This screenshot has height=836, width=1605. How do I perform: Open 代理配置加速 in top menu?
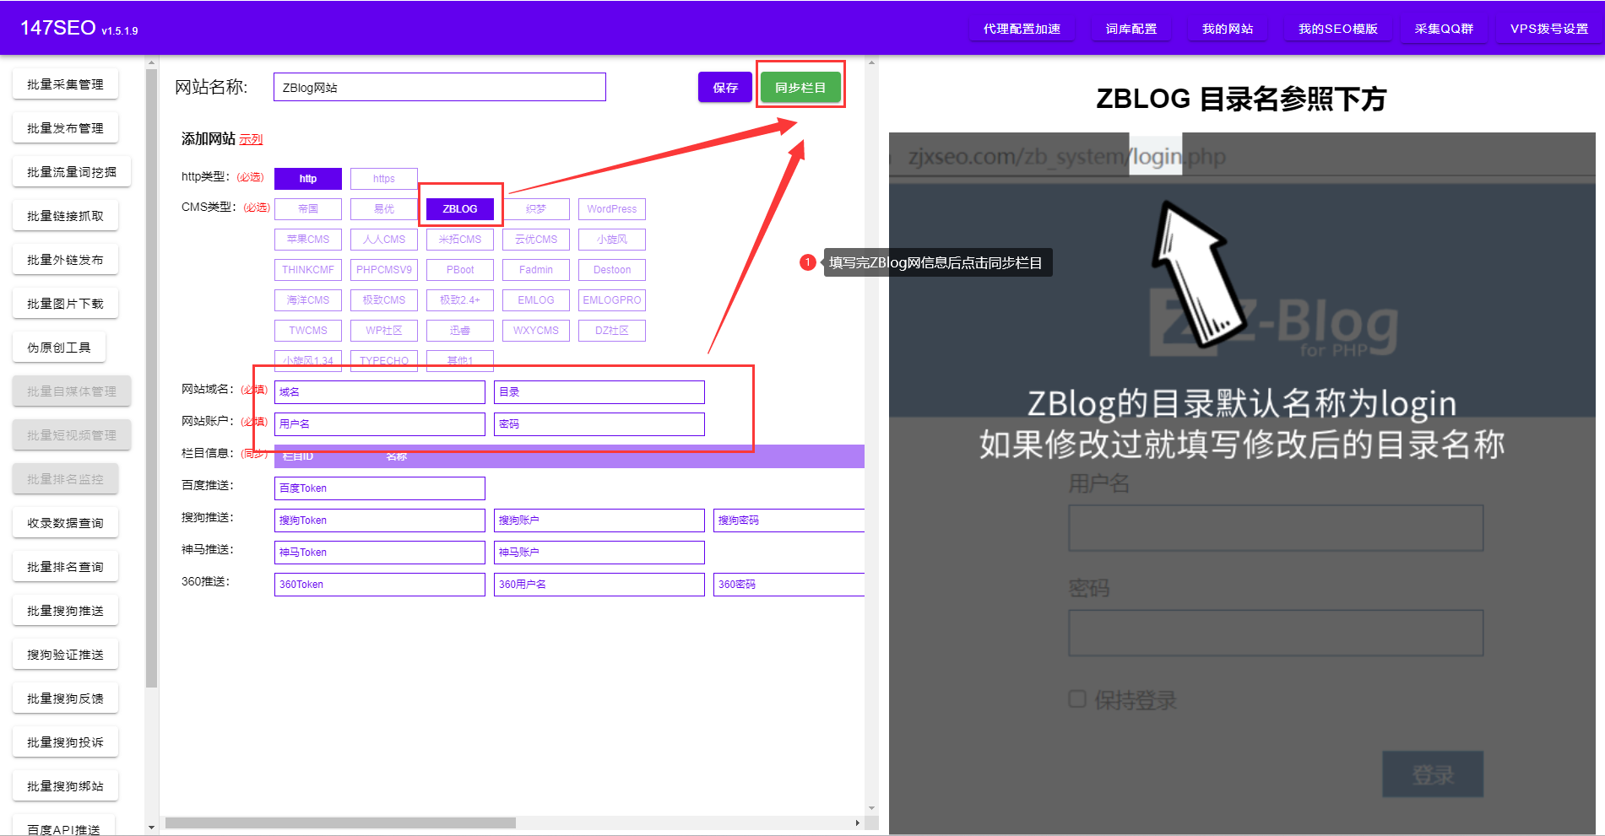click(x=1022, y=29)
